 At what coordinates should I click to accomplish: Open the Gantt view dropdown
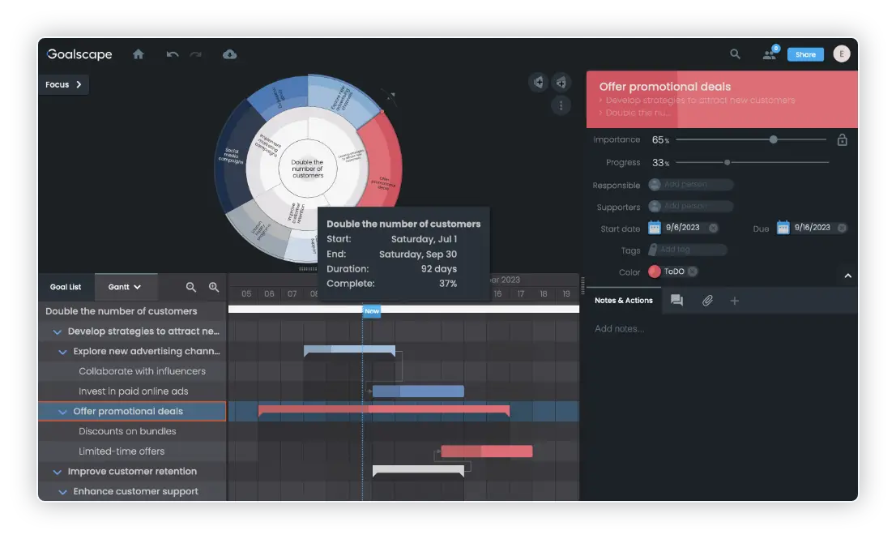point(126,287)
